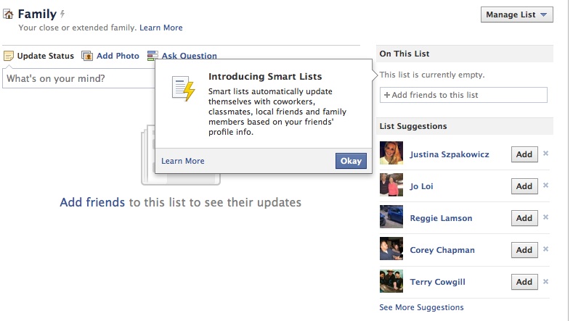Click Learn More in Smart Lists popup
573x321 pixels.
point(183,161)
